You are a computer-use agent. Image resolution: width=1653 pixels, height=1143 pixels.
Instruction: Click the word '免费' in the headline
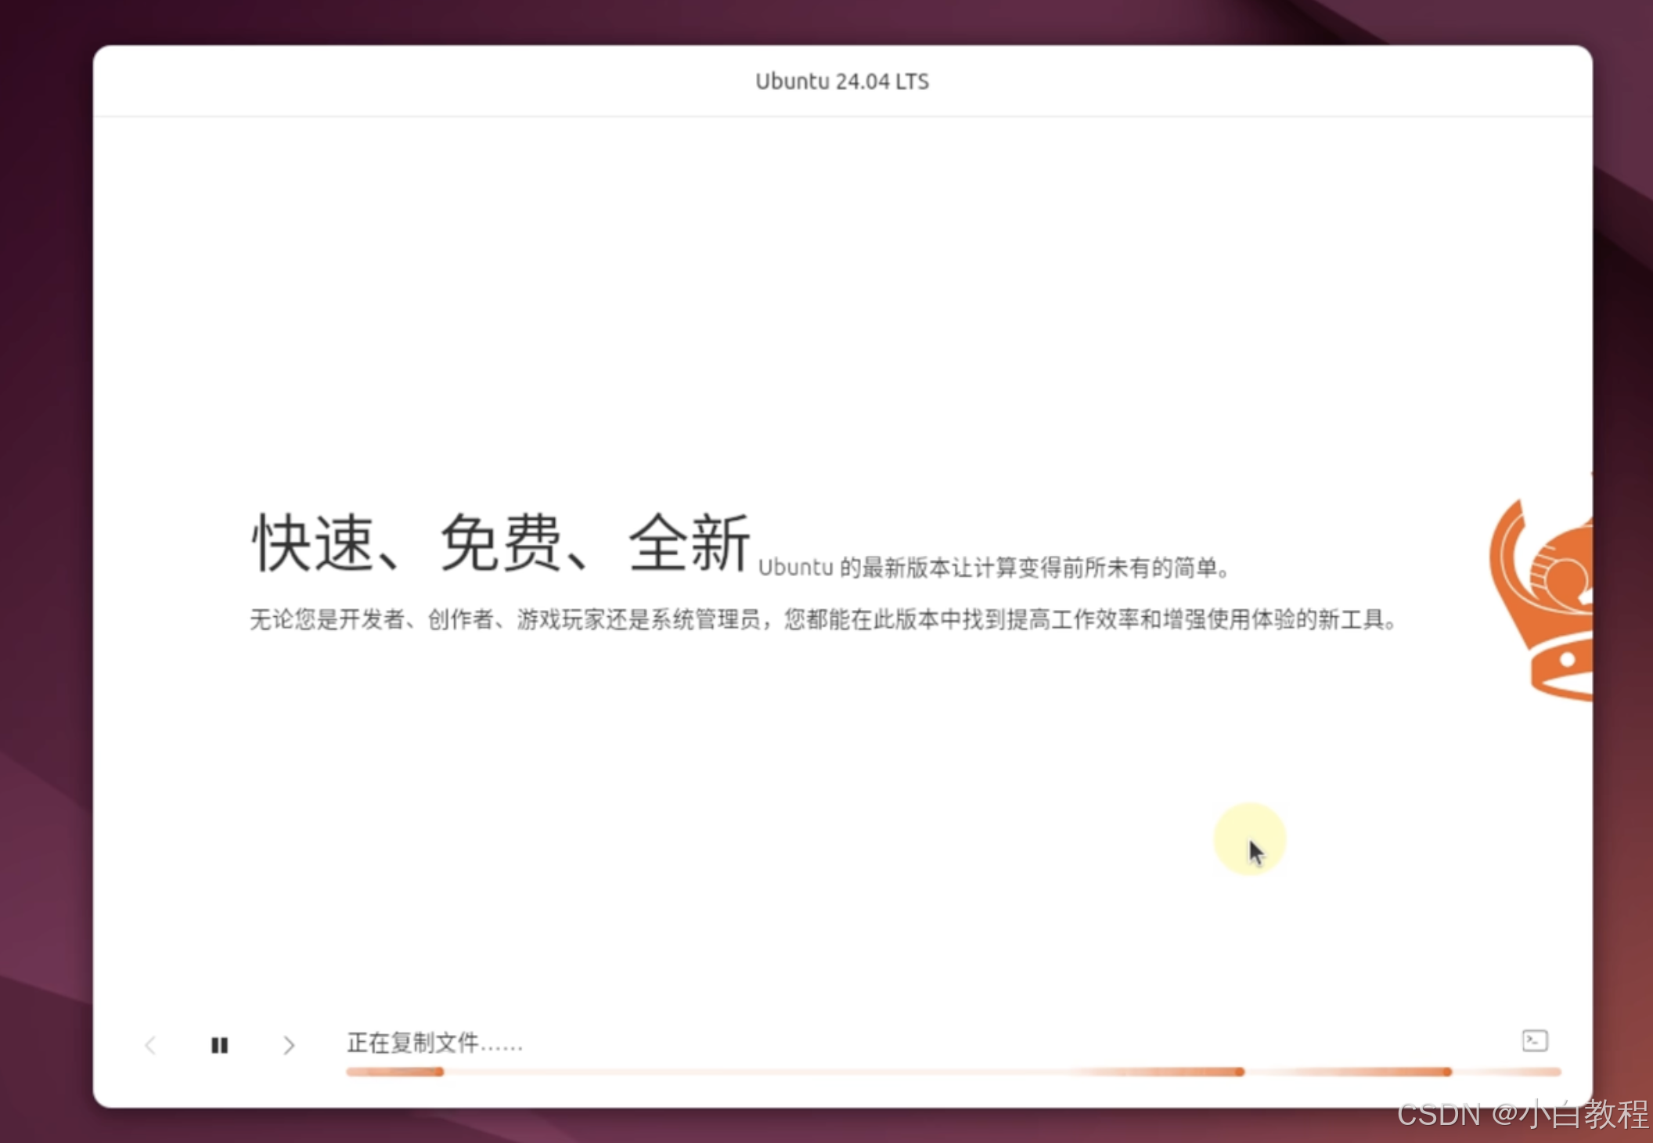501,543
